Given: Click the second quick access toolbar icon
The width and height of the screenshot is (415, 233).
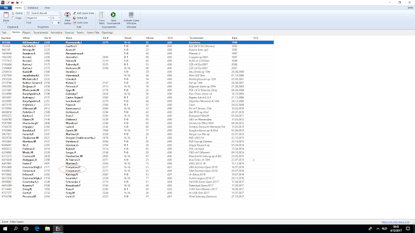Looking at the screenshot, I should tap(12, 3).
